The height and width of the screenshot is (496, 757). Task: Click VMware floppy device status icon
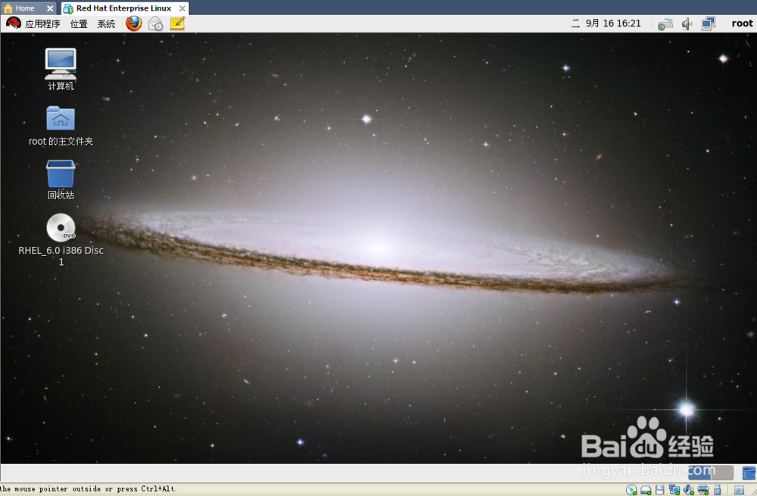660,490
